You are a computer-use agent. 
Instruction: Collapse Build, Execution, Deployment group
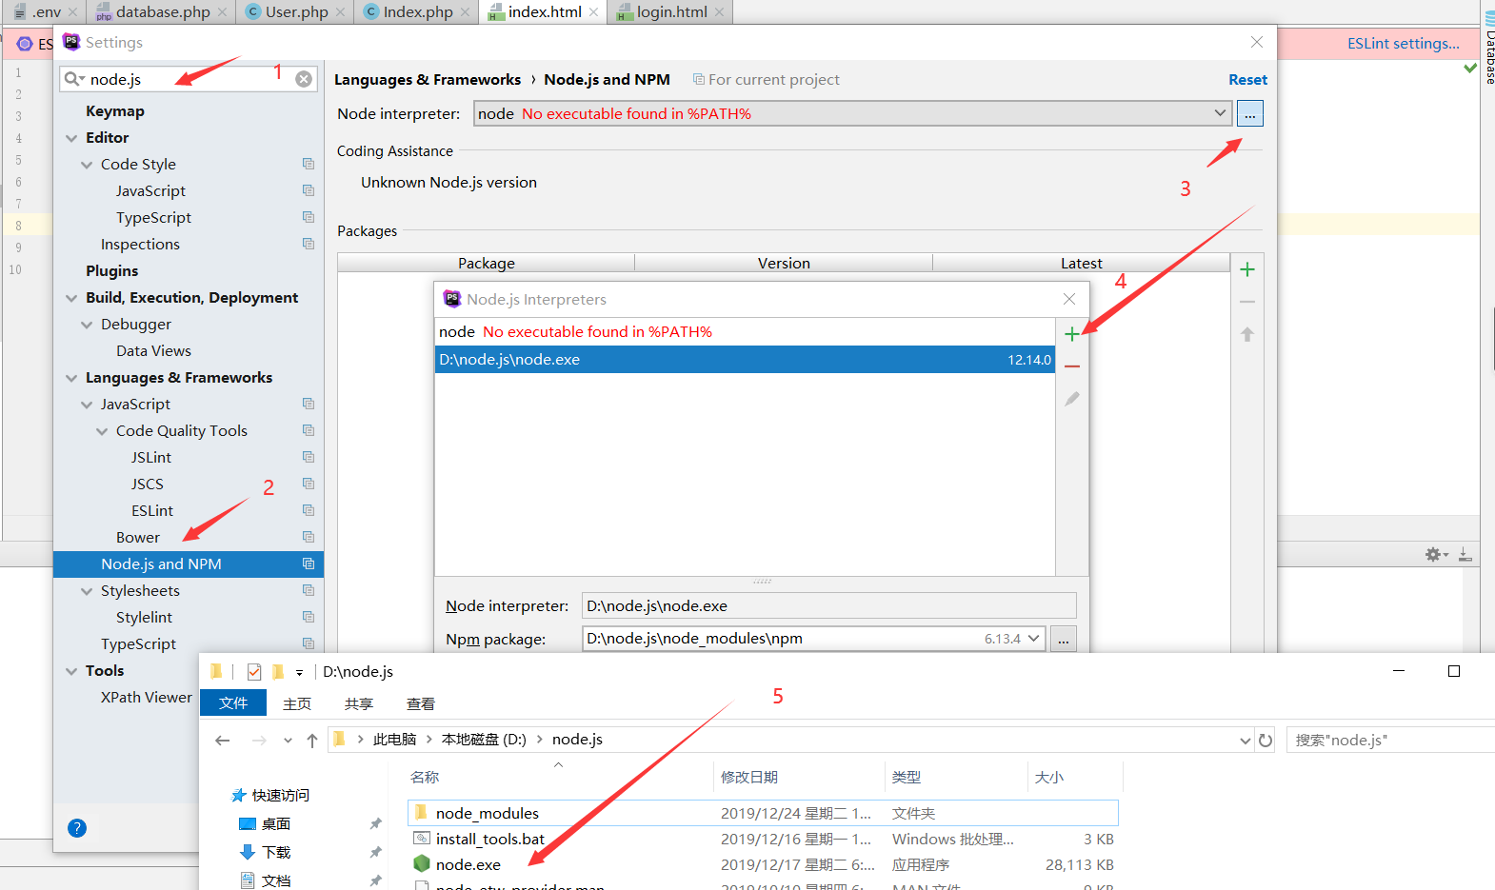click(71, 298)
